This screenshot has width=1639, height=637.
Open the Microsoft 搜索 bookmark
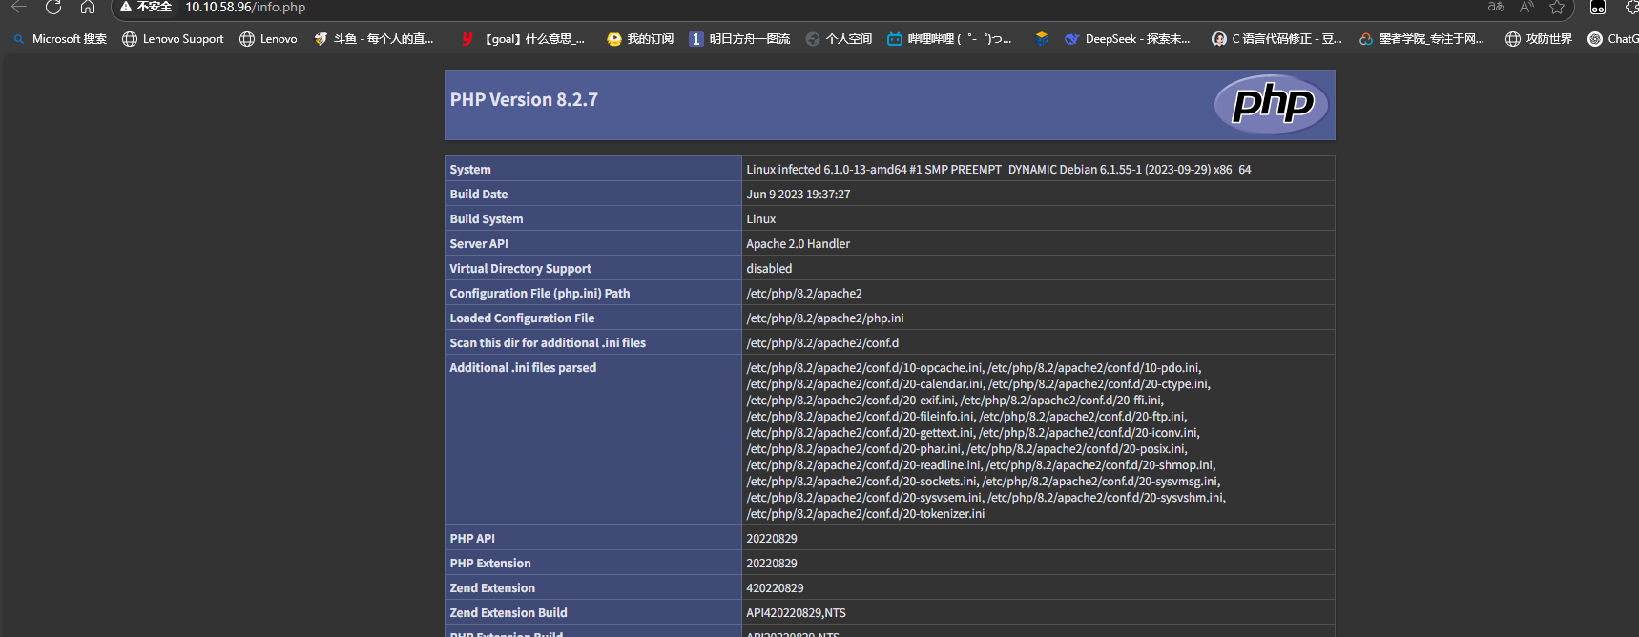[60, 39]
